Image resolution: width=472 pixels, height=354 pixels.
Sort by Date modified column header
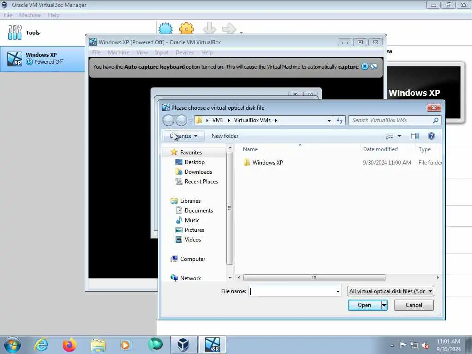[x=380, y=149]
